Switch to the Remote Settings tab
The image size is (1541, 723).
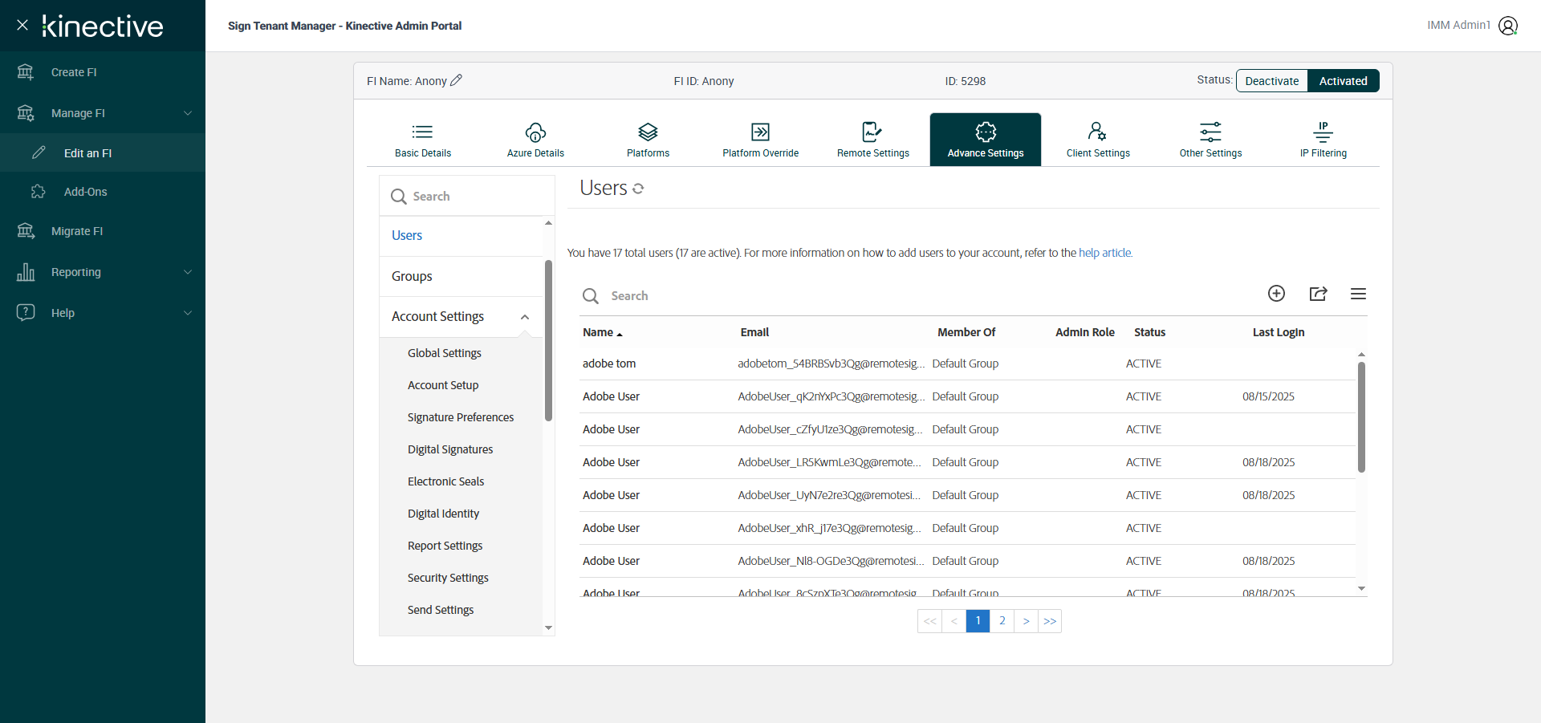pos(872,140)
